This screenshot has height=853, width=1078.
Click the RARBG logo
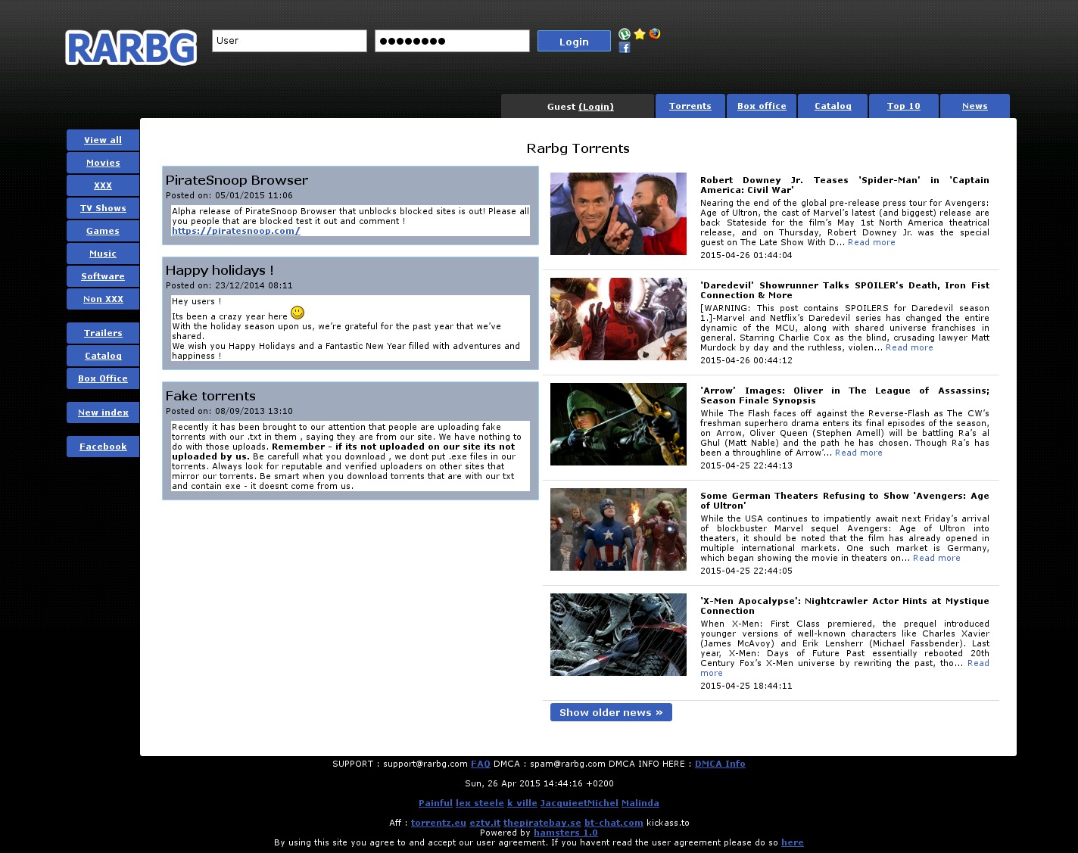[x=131, y=48]
